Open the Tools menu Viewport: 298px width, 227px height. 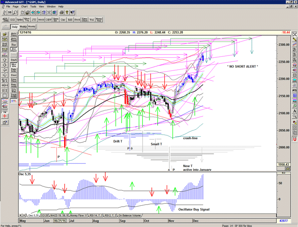(33, 7)
